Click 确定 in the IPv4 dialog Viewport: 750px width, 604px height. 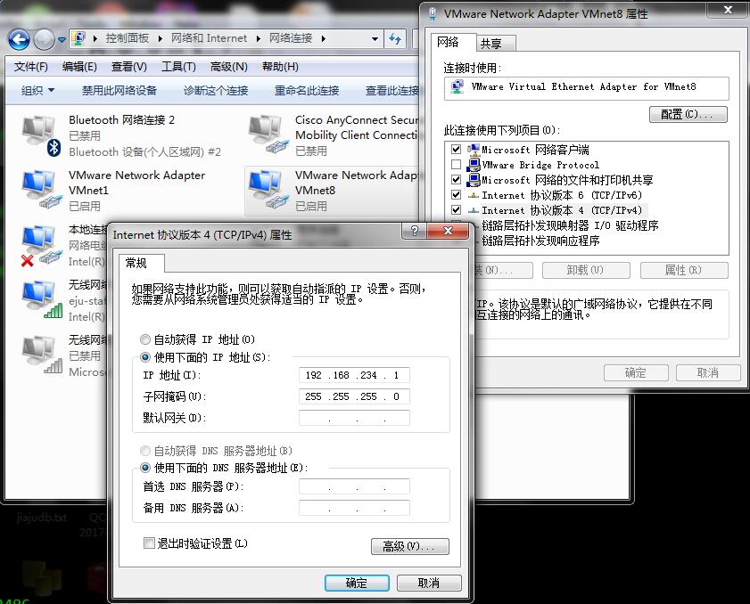click(x=357, y=583)
